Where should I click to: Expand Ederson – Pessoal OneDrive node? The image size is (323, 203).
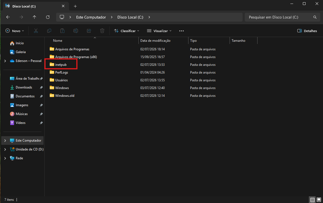click(5, 61)
